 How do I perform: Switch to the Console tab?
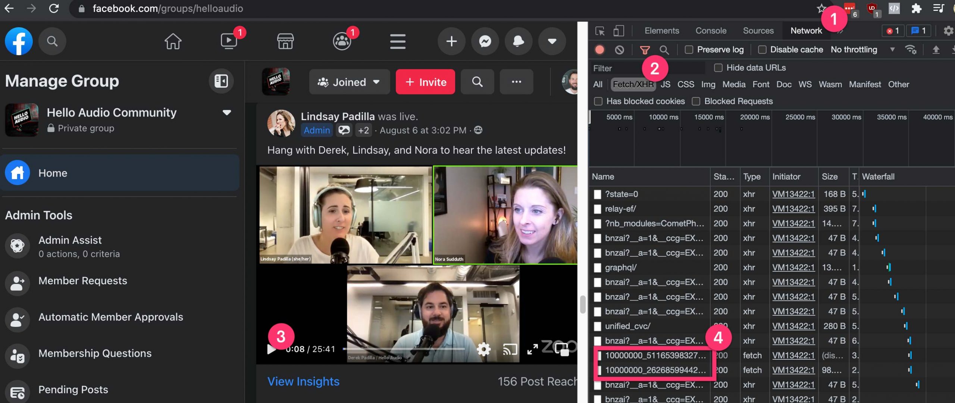point(711,31)
